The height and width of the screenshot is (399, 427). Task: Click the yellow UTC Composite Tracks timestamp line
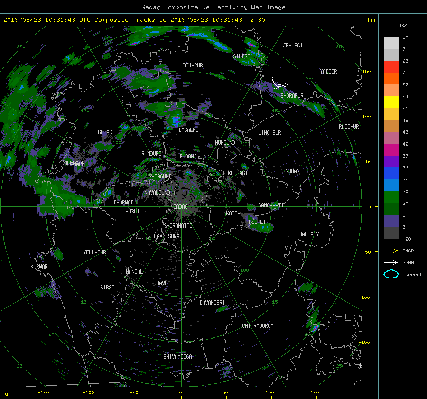(134, 19)
